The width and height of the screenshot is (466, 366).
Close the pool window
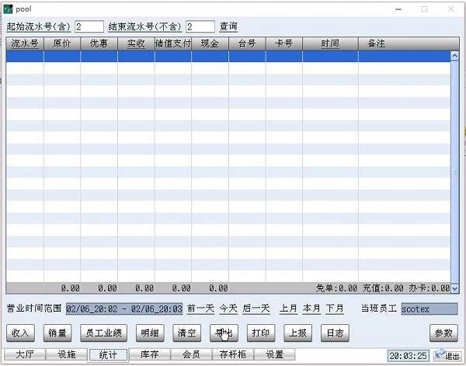tap(450, 9)
